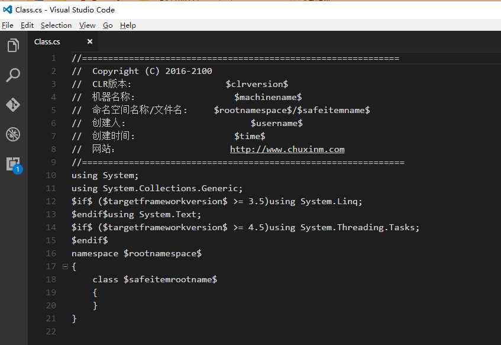
Task: Click '$username$' placeholder text
Action: [277, 123]
